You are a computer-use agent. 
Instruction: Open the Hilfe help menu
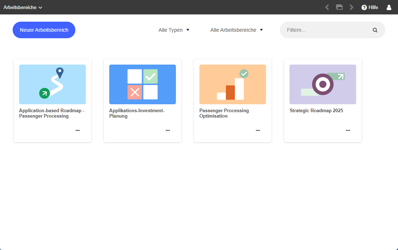370,7
